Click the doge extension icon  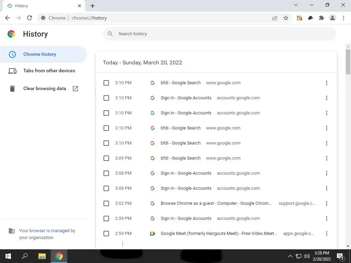pyautogui.click(x=299, y=18)
